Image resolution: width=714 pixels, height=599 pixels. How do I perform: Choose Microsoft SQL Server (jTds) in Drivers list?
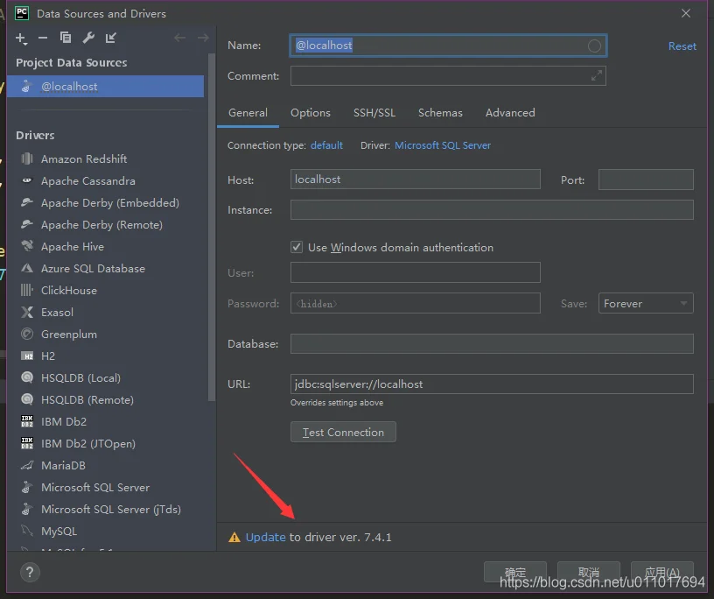pos(111,509)
